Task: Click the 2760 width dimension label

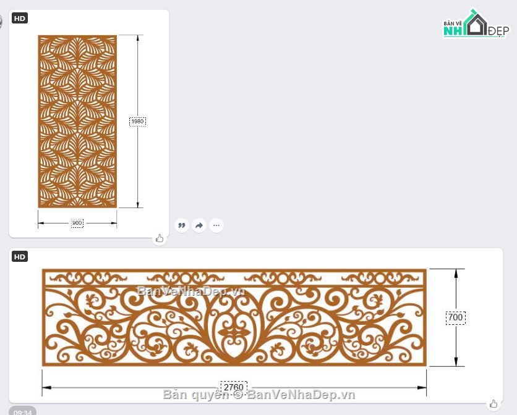Action: tap(234, 387)
